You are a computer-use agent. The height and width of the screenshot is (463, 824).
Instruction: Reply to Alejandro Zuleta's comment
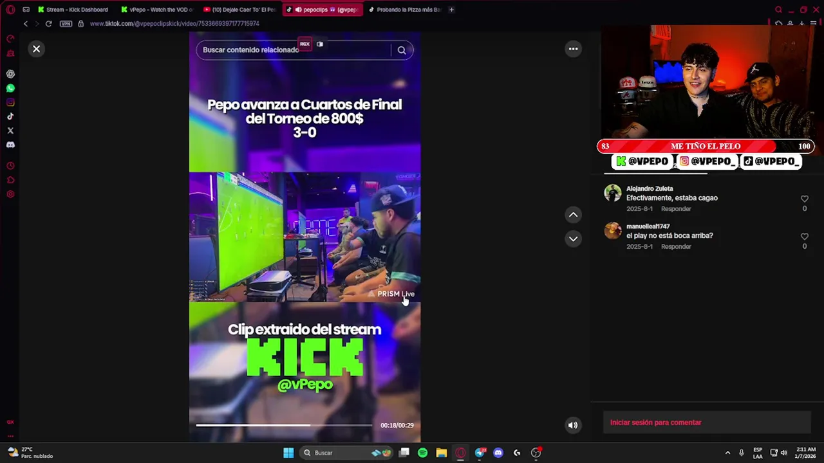pos(676,209)
